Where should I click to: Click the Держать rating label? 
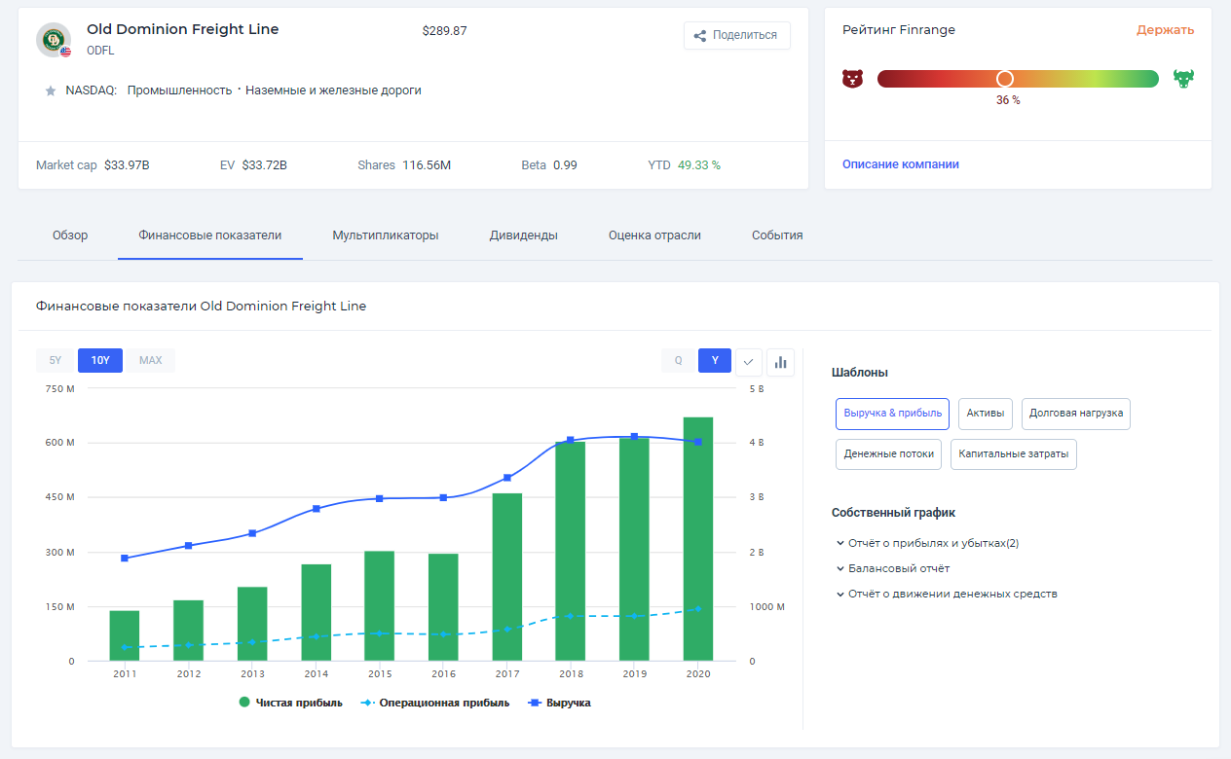pyautogui.click(x=1166, y=30)
